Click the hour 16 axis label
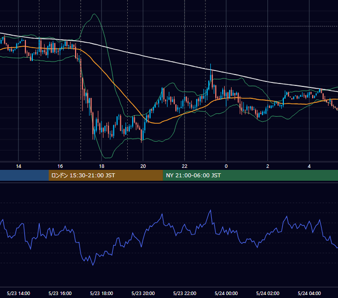This screenshot has height=298, width=338. click(60, 166)
